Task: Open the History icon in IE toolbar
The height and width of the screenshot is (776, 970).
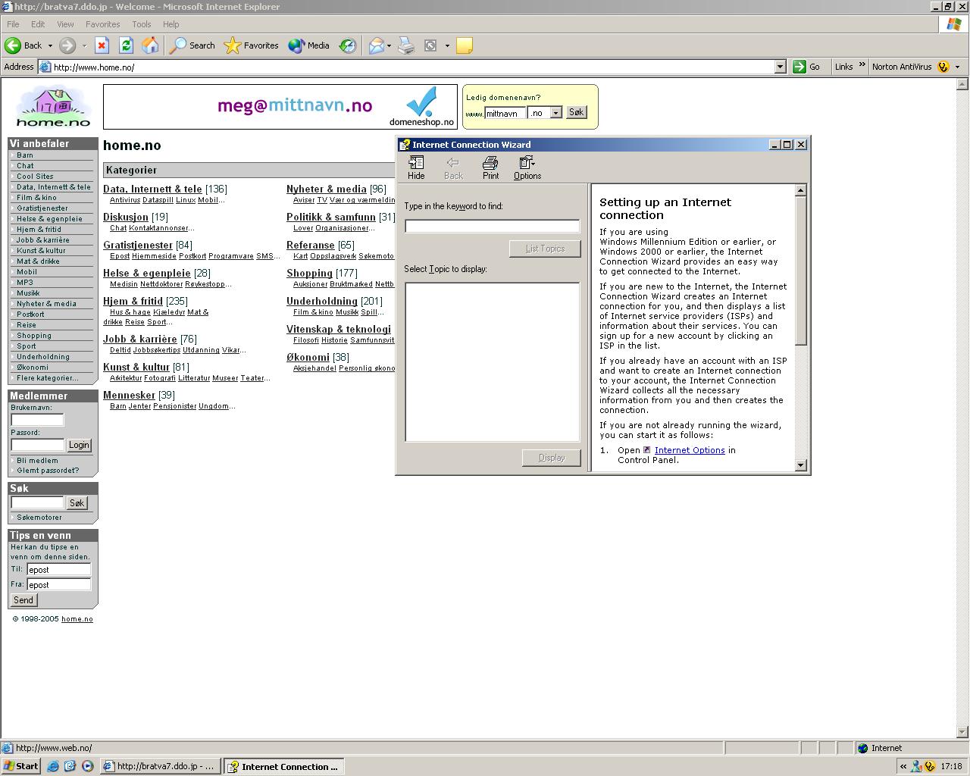Action: click(347, 45)
